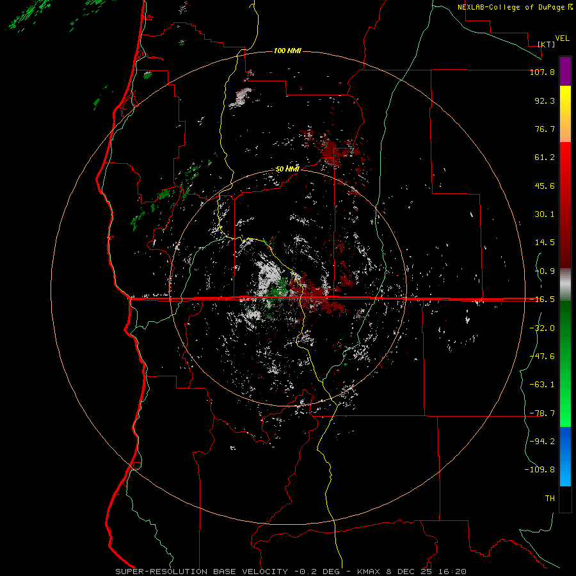Viewport: 576px width, 576px height.
Task: Select the -16.5 velocity scale value
Action: (x=542, y=300)
